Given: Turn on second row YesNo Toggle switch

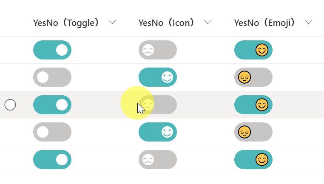Looking at the screenshot, I should [52, 77].
